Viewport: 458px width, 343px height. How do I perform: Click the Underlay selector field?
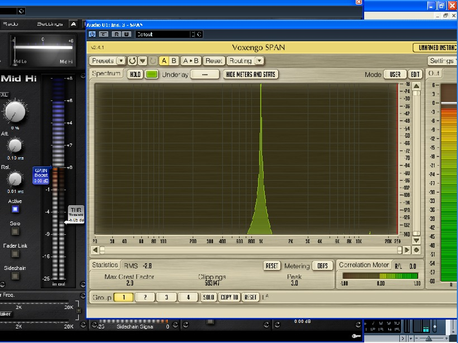[204, 74]
